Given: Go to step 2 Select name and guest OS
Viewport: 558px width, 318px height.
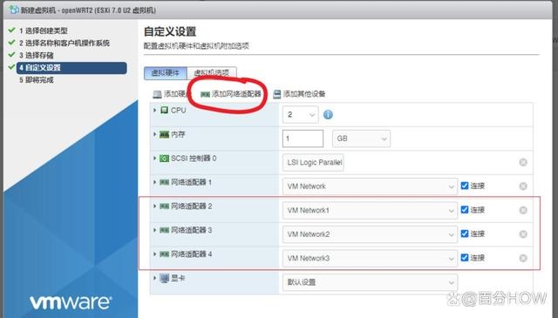Looking at the screenshot, I should [65, 43].
